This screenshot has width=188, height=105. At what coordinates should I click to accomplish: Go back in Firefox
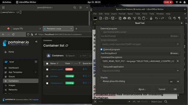pyautogui.click(x=3, y=34)
